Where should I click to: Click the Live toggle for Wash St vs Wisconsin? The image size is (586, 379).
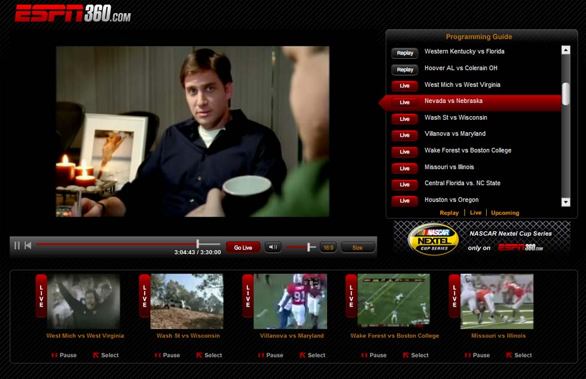[x=404, y=119]
